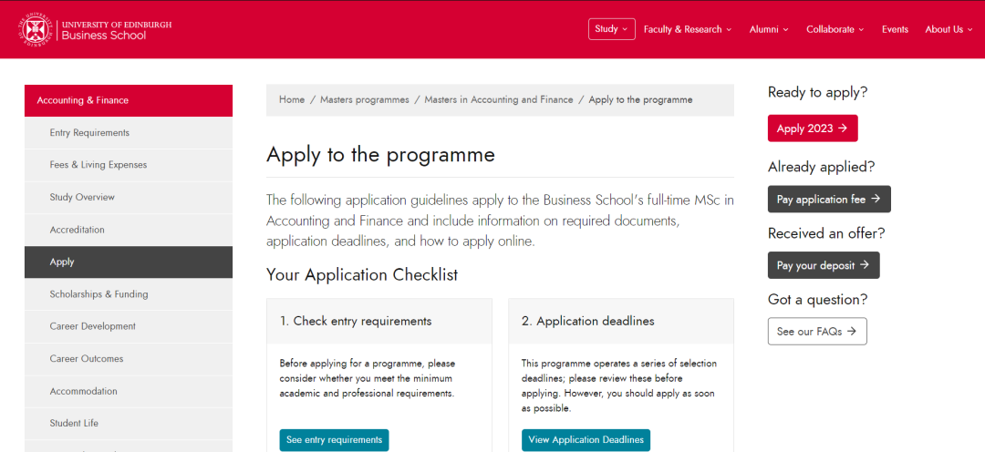Image resolution: width=985 pixels, height=452 pixels.
Task: Follow Masters in Accounting and Finance breadcrumb
Action: [498, 99]
